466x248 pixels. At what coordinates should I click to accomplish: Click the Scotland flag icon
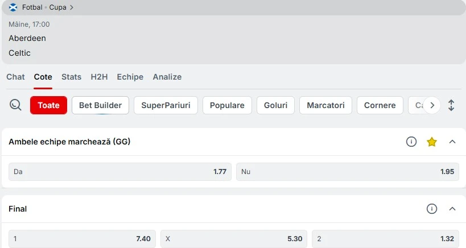(x=13, y=7)
